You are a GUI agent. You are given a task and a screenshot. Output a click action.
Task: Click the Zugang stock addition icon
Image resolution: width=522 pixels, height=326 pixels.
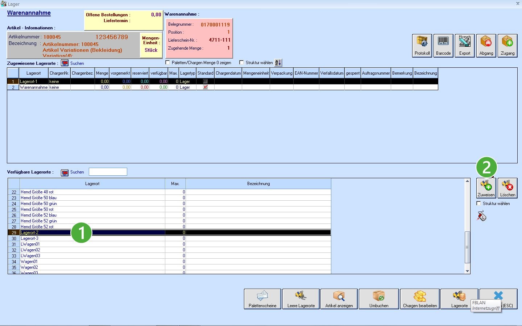tap(507, 46)
